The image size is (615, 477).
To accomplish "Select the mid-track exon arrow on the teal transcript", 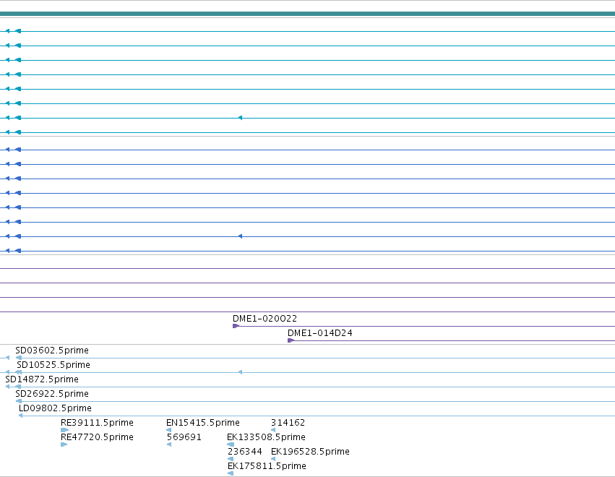I will (x=240, y=118).
